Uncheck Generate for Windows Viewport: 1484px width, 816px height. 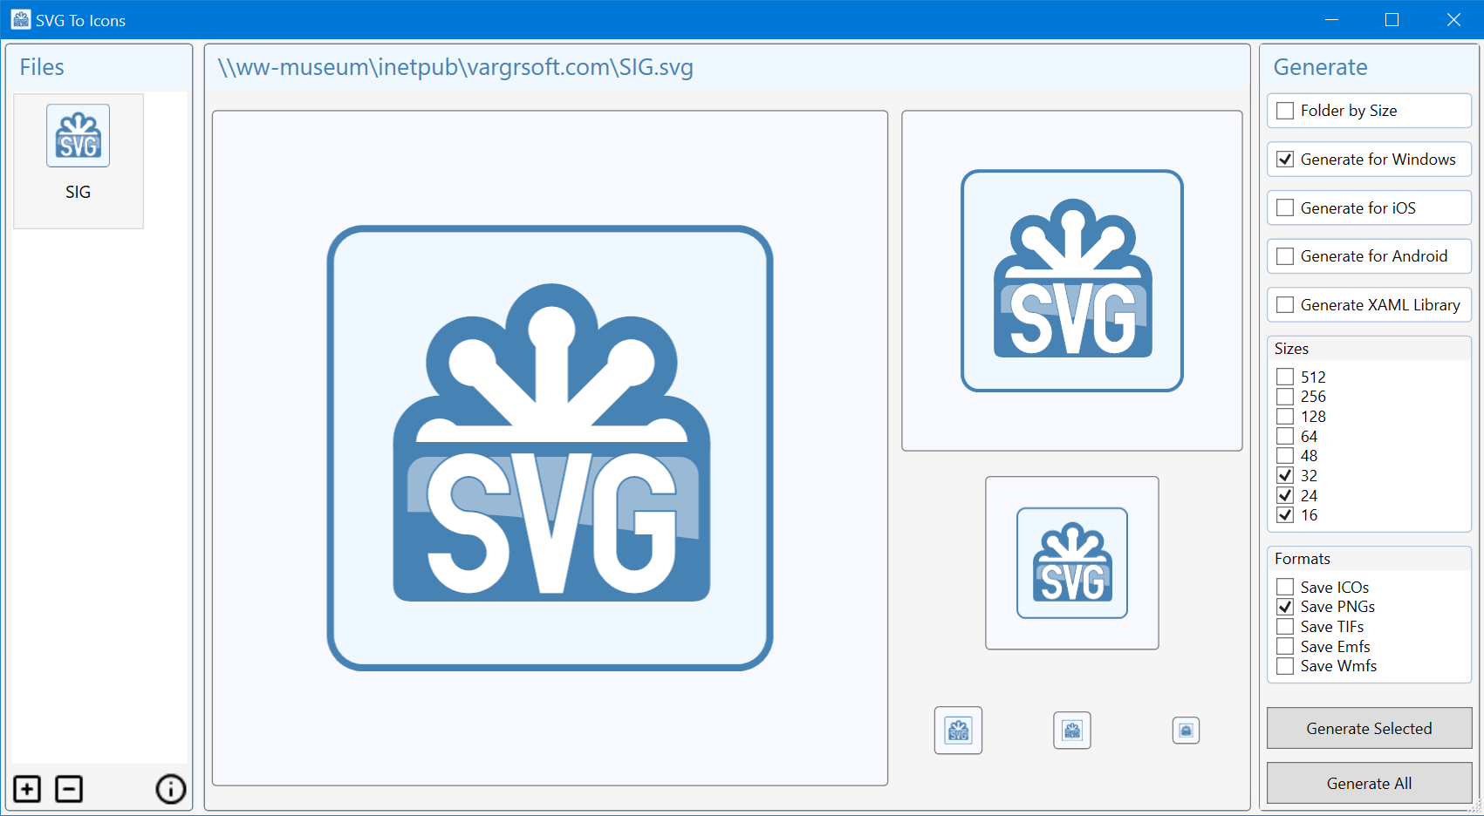pos(1285,160)
